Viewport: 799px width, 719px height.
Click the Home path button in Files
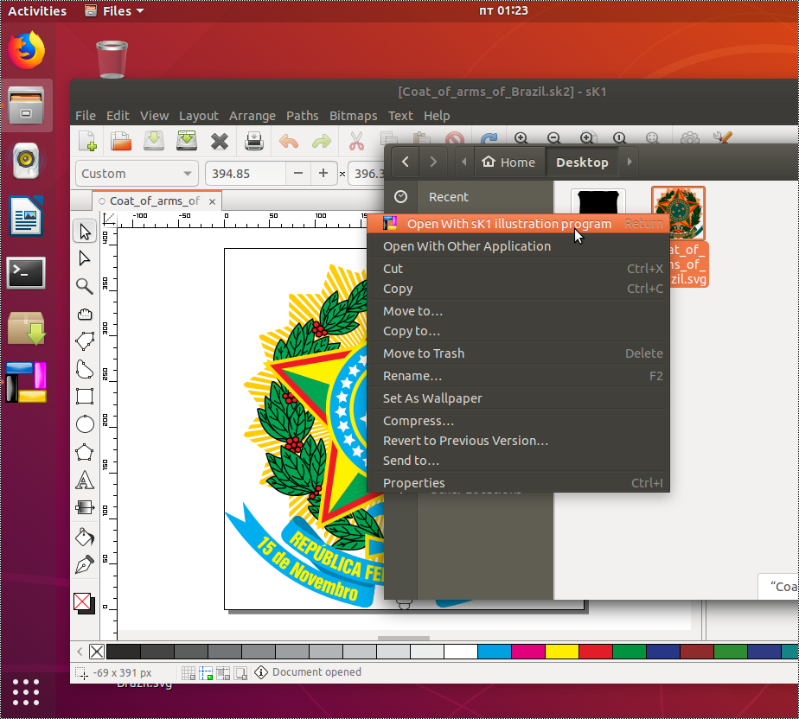pyautogui.click(x=509, y=162)
